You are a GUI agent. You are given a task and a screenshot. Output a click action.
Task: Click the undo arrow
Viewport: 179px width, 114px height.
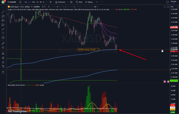point(97,2)
